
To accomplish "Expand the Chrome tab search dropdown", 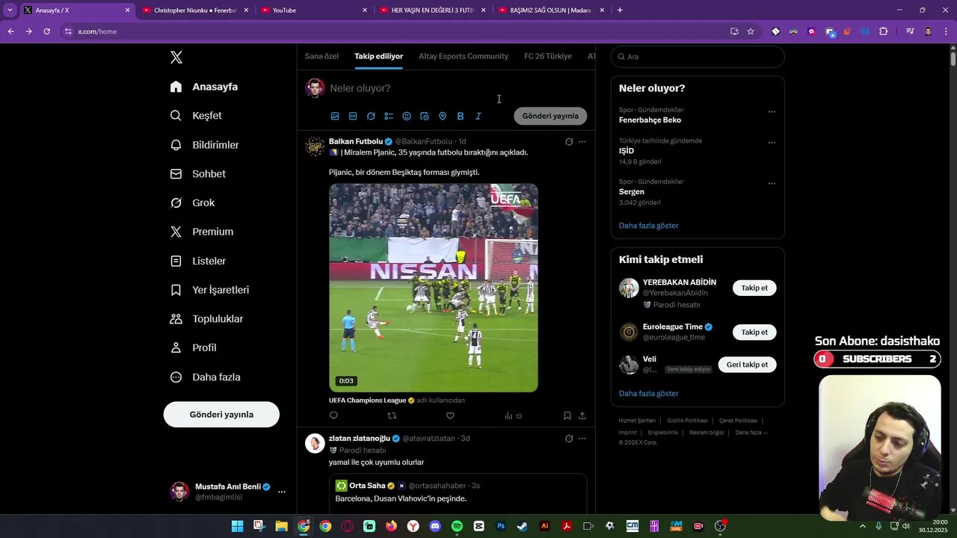I will pyautogui.click(x=10, y=10).
